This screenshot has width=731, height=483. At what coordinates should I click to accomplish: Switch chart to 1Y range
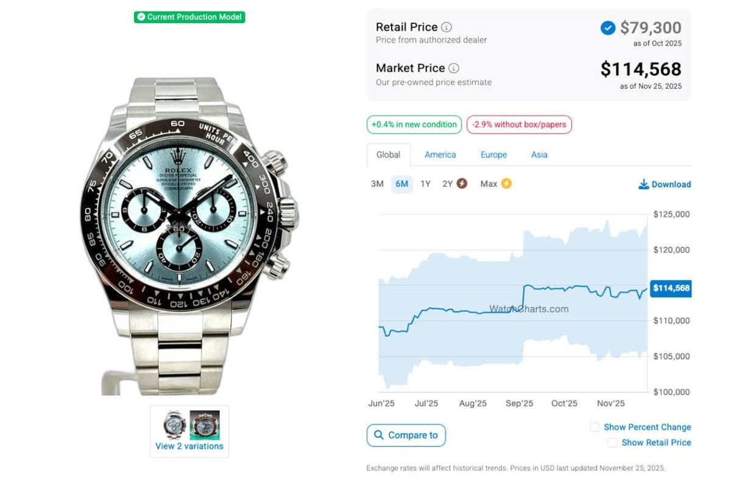click(x=425, y=184)
